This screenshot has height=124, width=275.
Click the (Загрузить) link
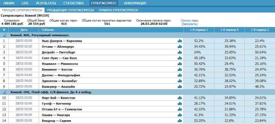coord(190,24)
